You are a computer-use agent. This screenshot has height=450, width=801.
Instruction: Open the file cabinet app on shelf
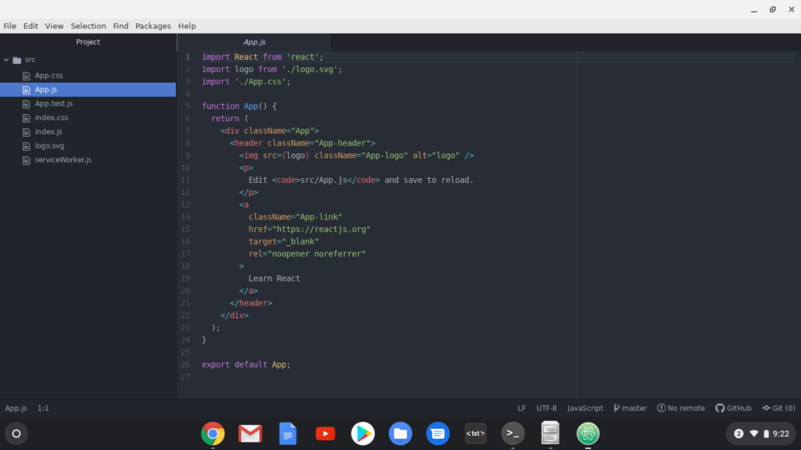(x=550, y=433)
